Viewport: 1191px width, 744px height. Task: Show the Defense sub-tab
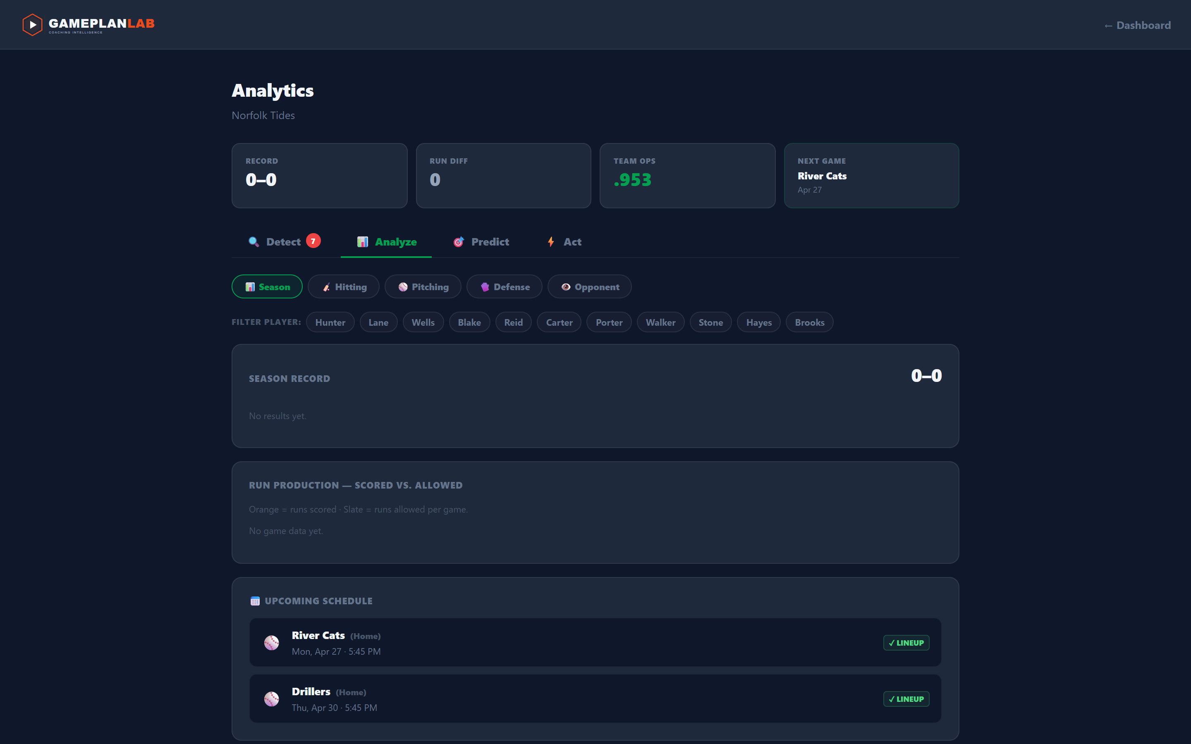pyautogui.click(x=505, y=287)
